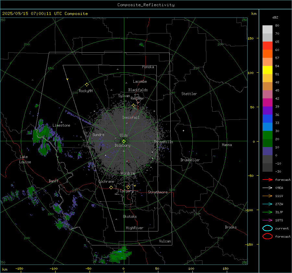The image size is (292, 273).
Task: Click the Olds label near radar center
Action: 124,135
